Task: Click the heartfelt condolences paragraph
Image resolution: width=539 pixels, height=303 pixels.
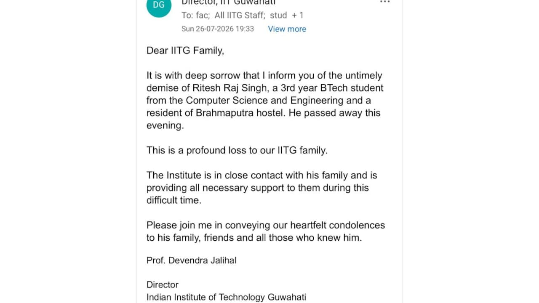Action: 266,231
